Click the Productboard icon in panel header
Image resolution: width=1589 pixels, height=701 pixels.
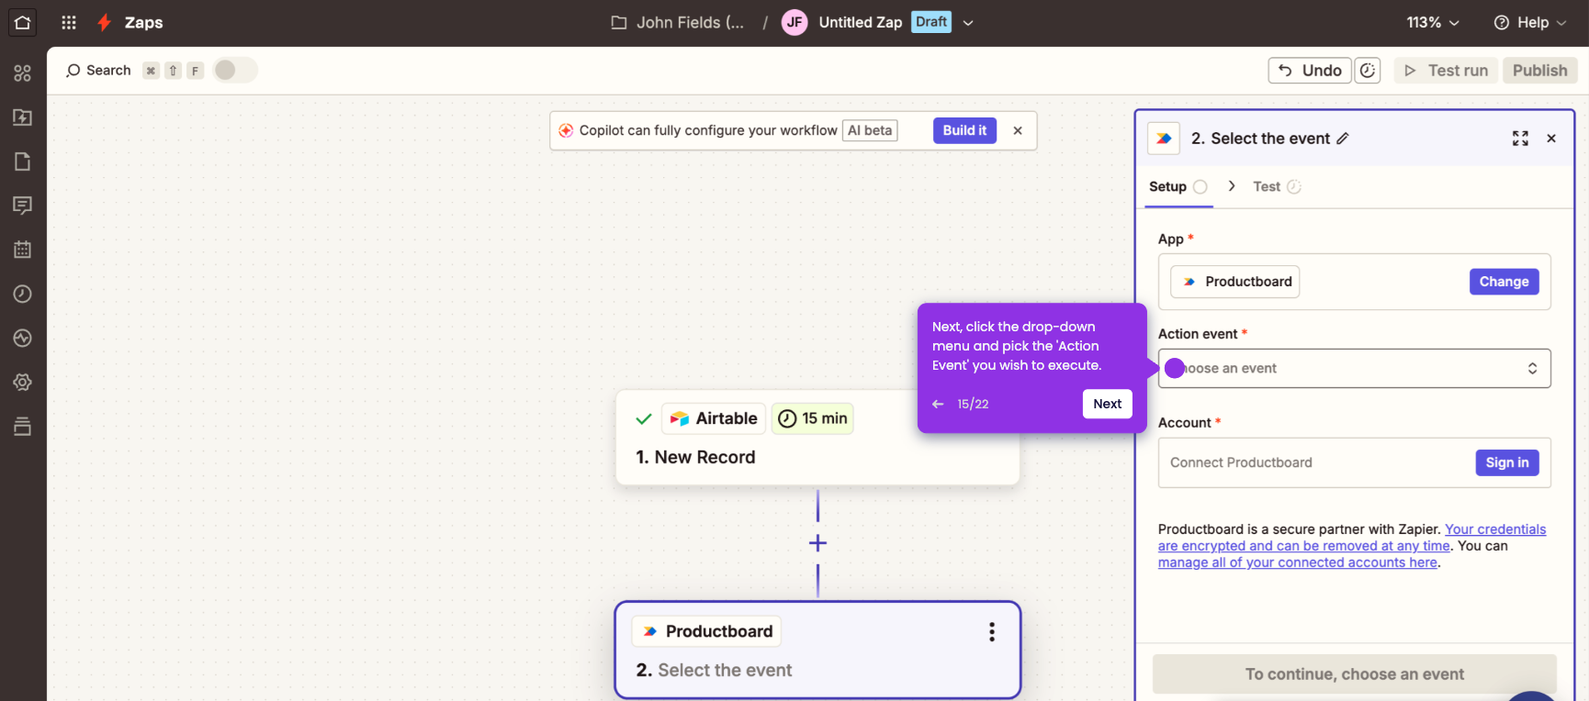[x=1164, y=139]
